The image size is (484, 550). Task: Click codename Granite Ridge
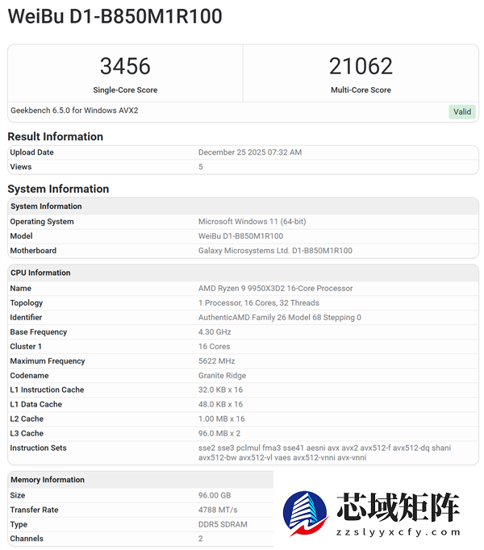[222, 376]
